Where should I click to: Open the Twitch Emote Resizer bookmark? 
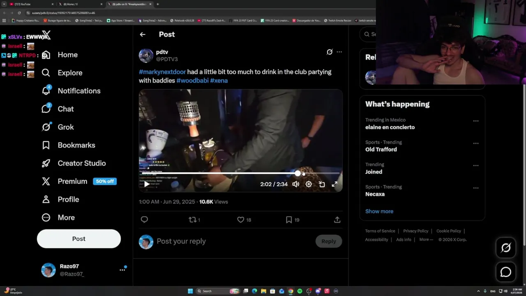[x=337, y=21]
